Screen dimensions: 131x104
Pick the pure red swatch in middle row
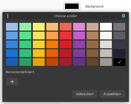pos(66,44)
